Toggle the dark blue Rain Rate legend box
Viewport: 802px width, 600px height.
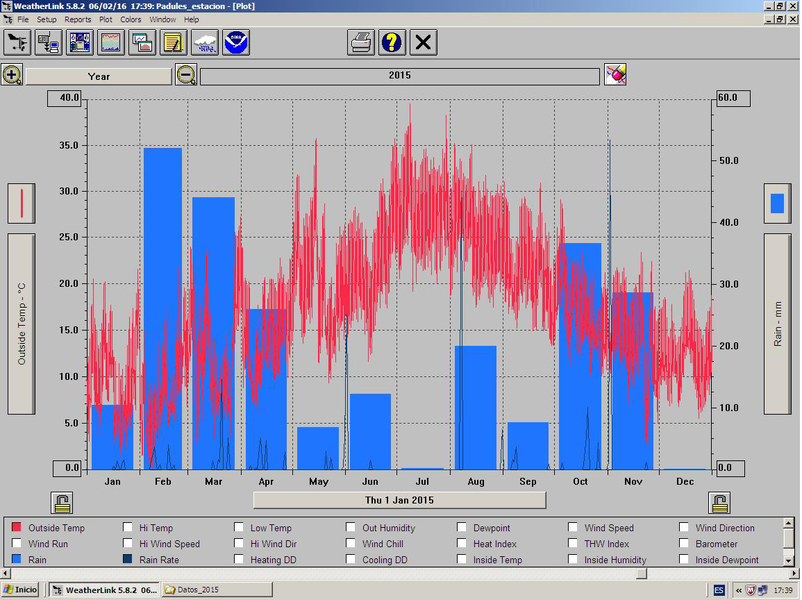pos(127,559)
